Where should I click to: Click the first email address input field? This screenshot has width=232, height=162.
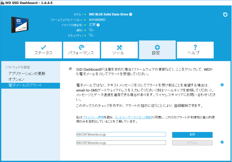tap(121, 134)
